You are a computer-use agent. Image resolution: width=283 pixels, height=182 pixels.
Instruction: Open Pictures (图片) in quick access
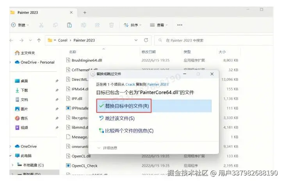[x=21, y=109]
